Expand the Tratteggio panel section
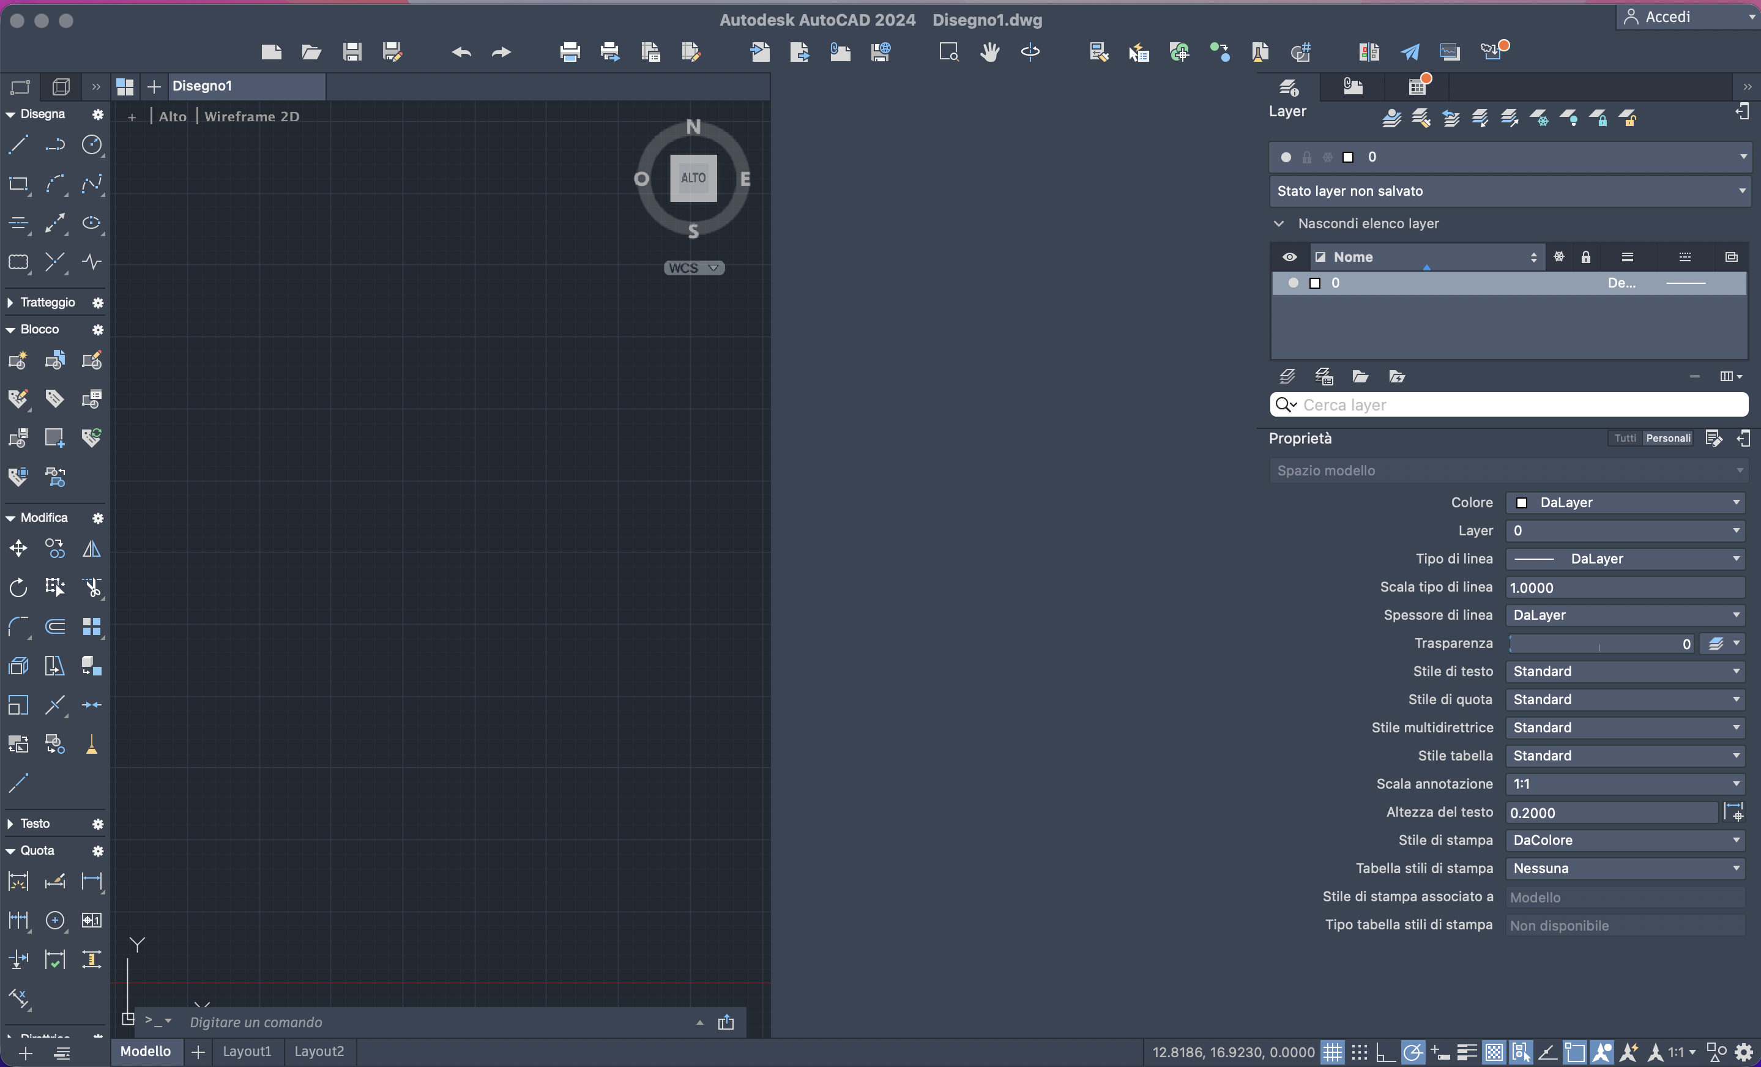 click(x=10, y=302)
